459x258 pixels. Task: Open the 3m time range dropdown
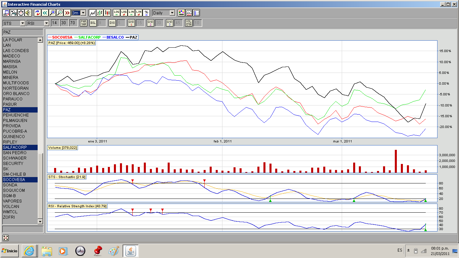click(83, 13)
